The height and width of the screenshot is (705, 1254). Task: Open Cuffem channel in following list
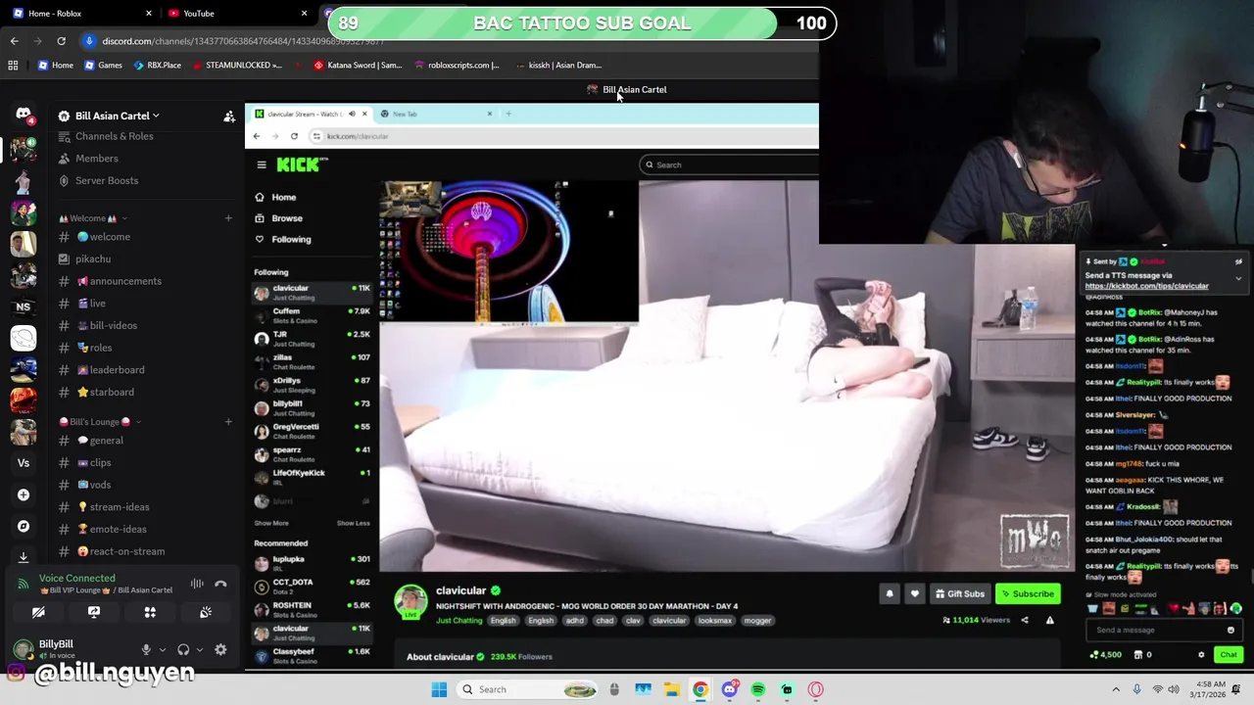tap(313, 315)
